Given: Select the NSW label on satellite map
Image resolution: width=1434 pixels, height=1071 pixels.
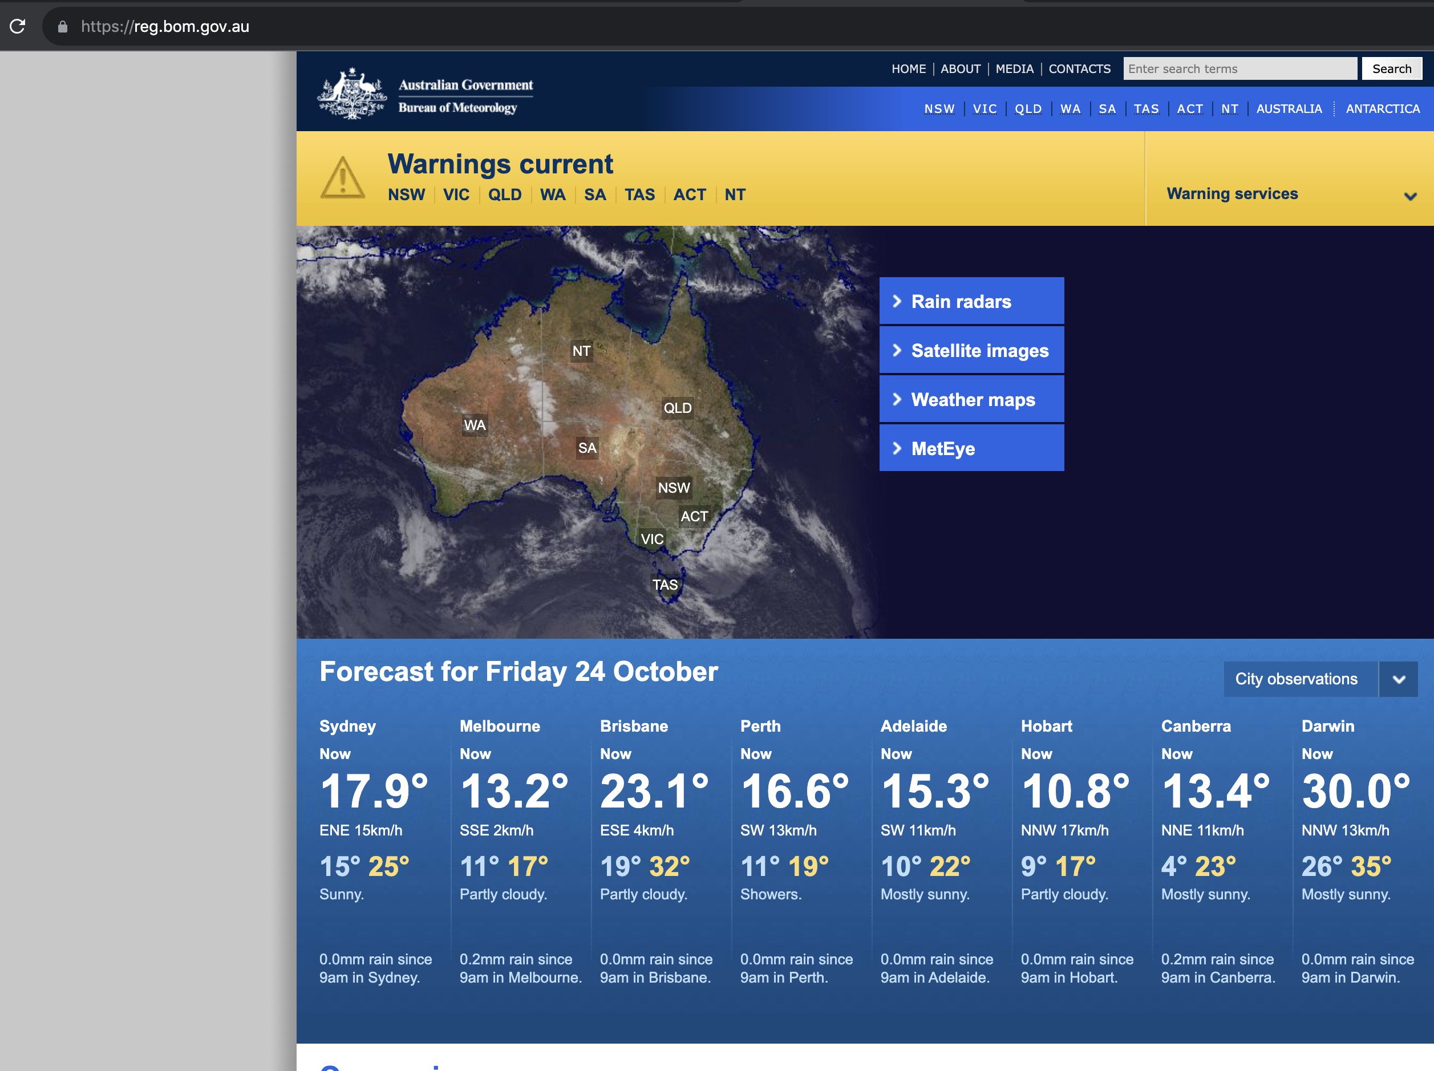Looking at the screenshot, I should click(x=674, y=488).
